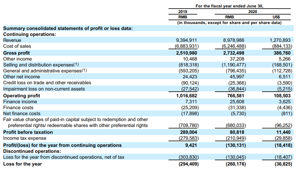
Task: Click selling expenses value (1,190,477)
Action: coord(234,65)
